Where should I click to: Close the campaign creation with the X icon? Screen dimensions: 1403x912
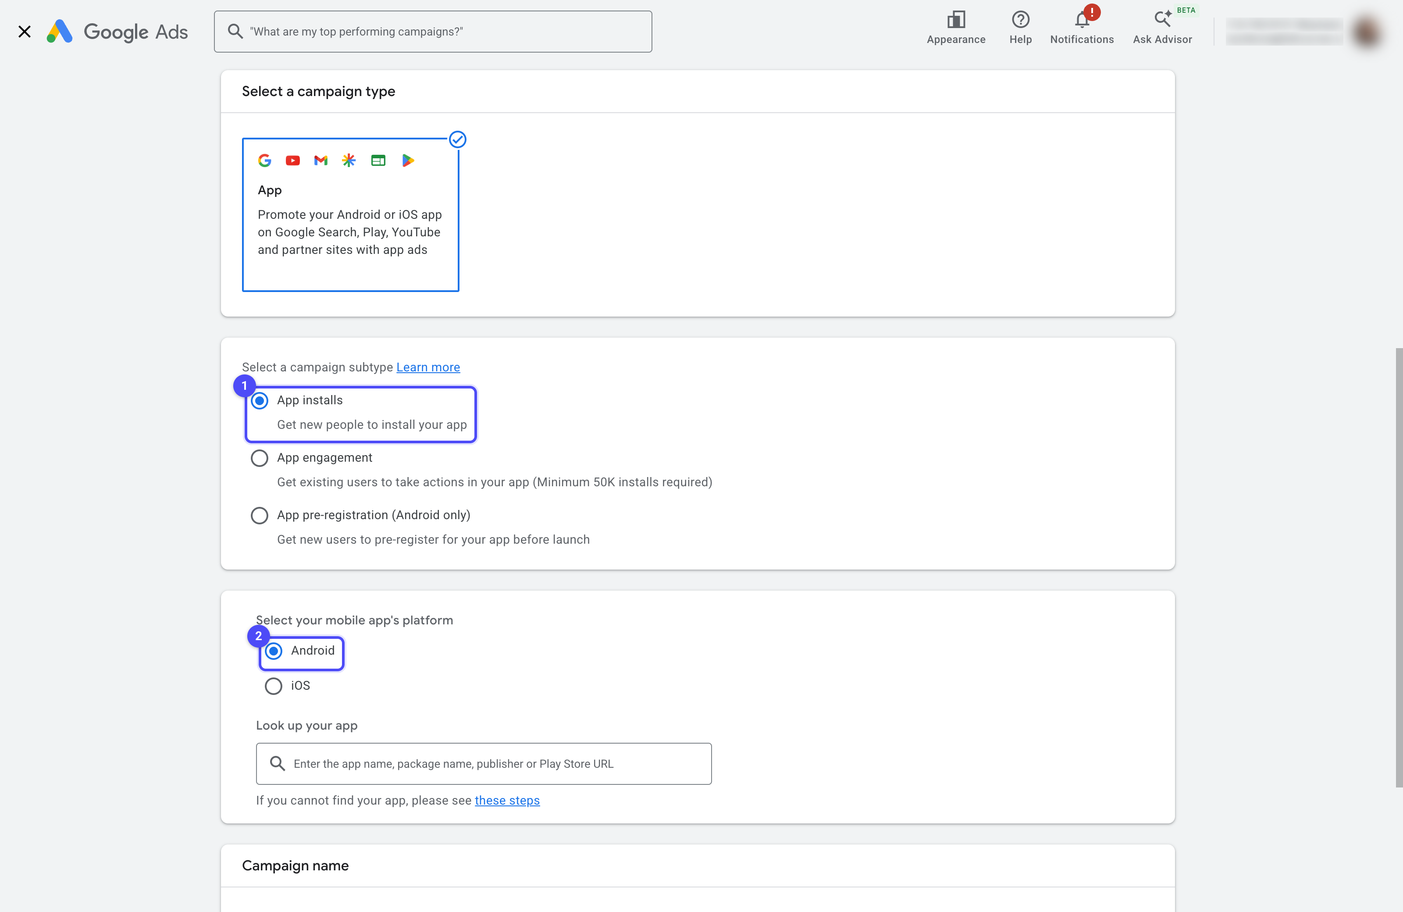click(24, 31)
